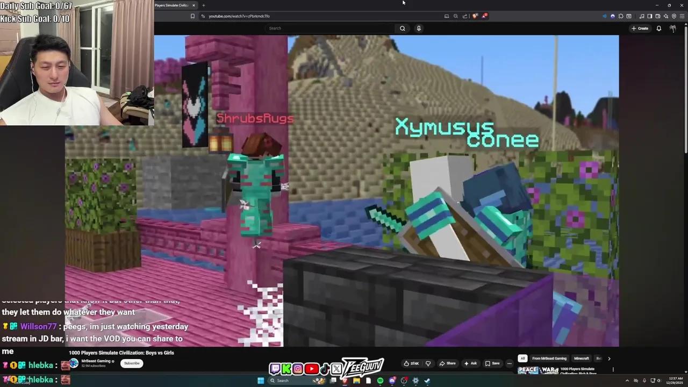Image resolution: width=688 pixels, height=387 pixels.
Task: Click the Windows taskbar Search box
Action: 297,381
